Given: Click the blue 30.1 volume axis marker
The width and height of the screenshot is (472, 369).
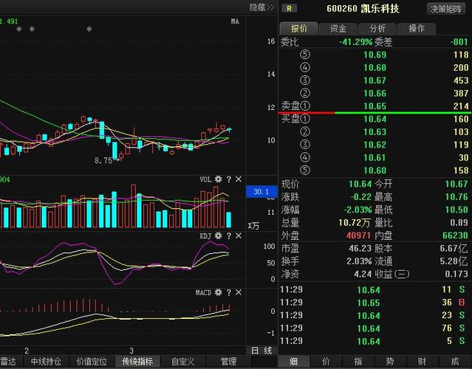Looking at the screenshot, I should [261, 192].
